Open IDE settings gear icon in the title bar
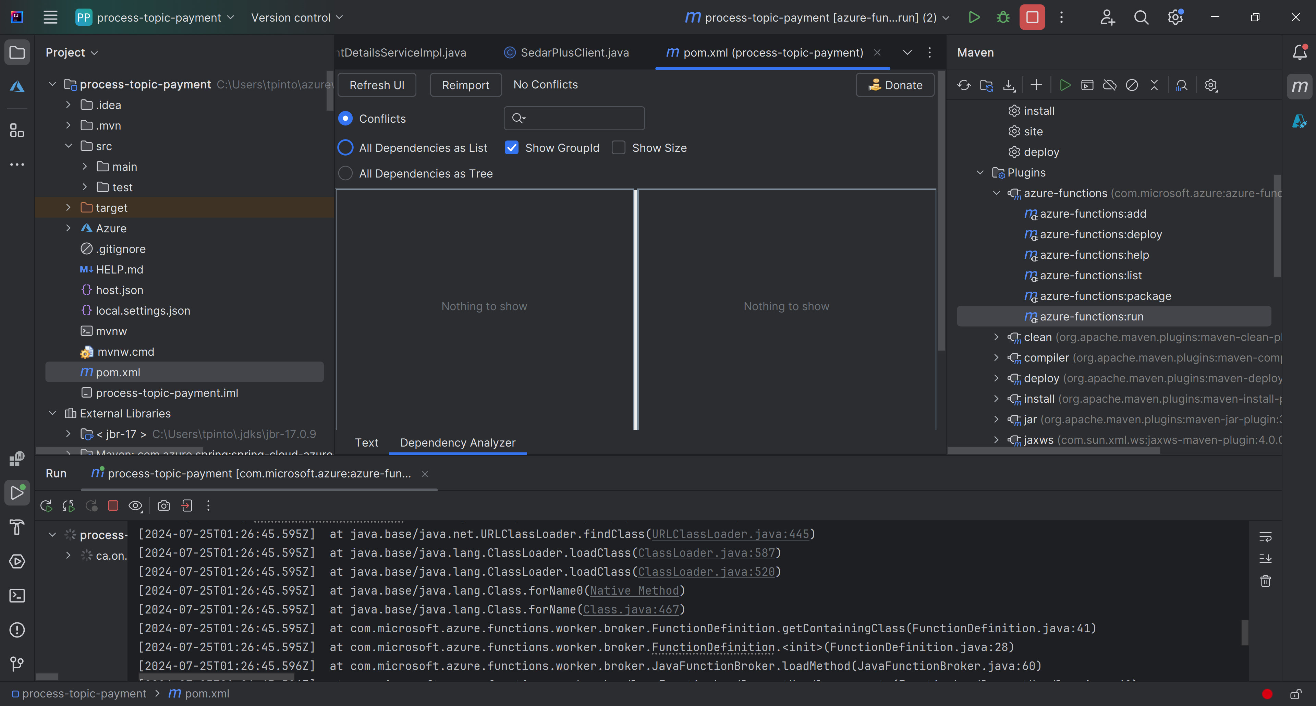Screen dimensions: 1316x706 point(1175,17)
